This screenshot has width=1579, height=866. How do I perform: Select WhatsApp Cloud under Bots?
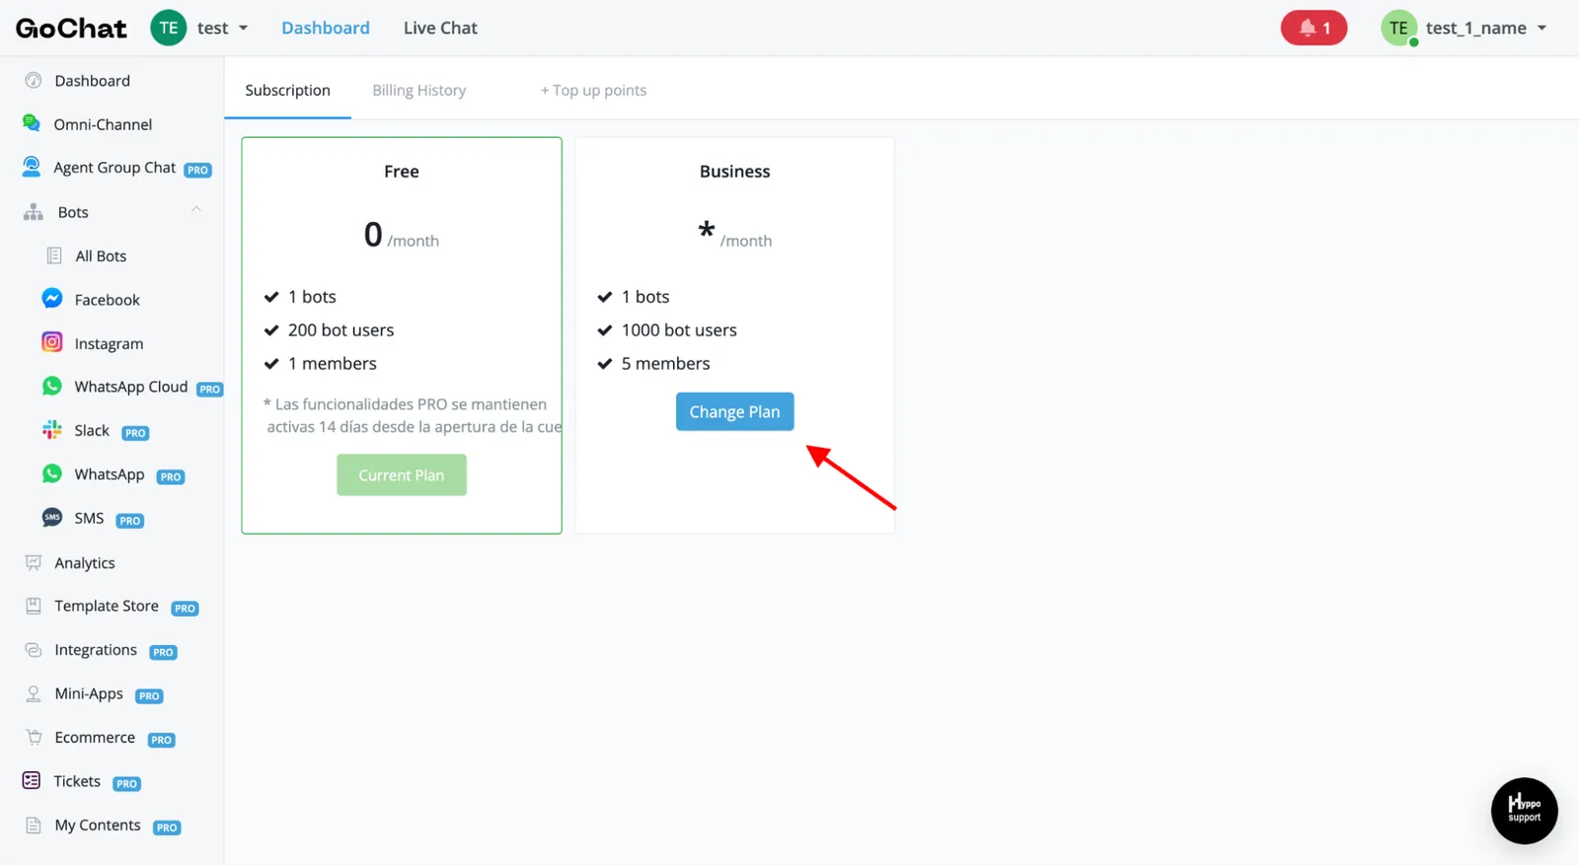131,387
